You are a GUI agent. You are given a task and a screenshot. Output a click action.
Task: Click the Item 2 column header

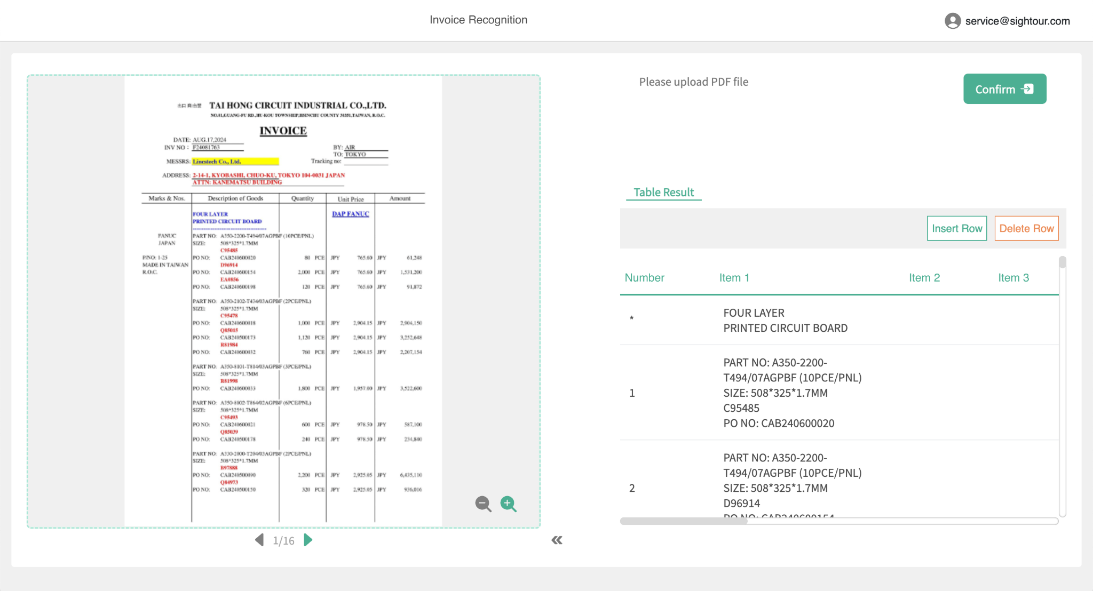(x=924, y=278)
